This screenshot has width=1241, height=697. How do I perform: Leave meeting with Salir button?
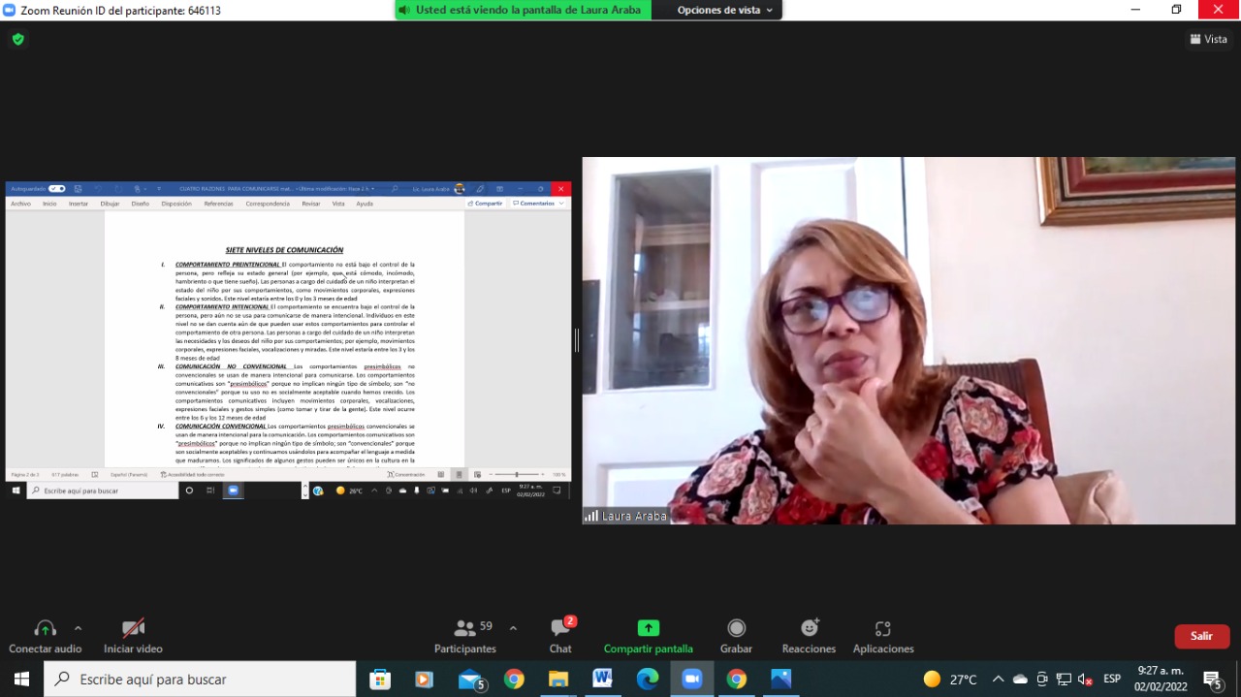tap(1202, 636)
